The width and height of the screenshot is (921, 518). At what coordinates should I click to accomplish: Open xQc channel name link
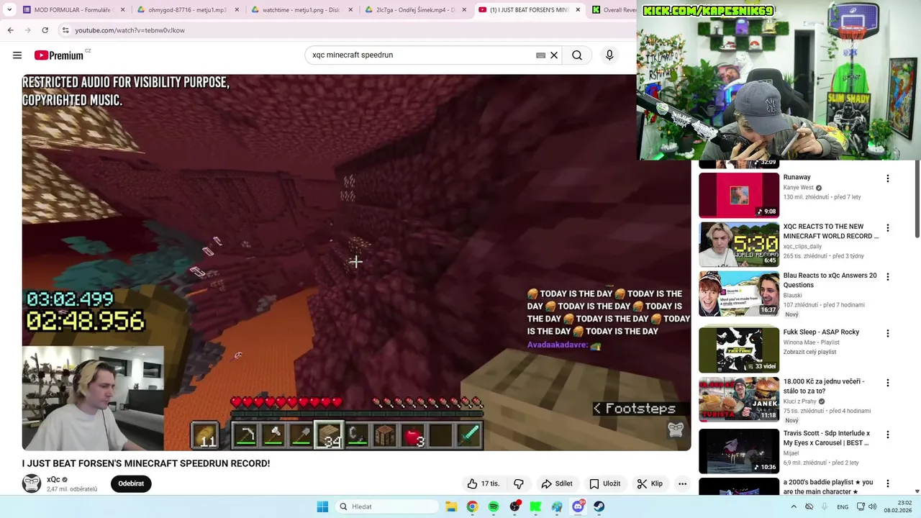point(53,480)
